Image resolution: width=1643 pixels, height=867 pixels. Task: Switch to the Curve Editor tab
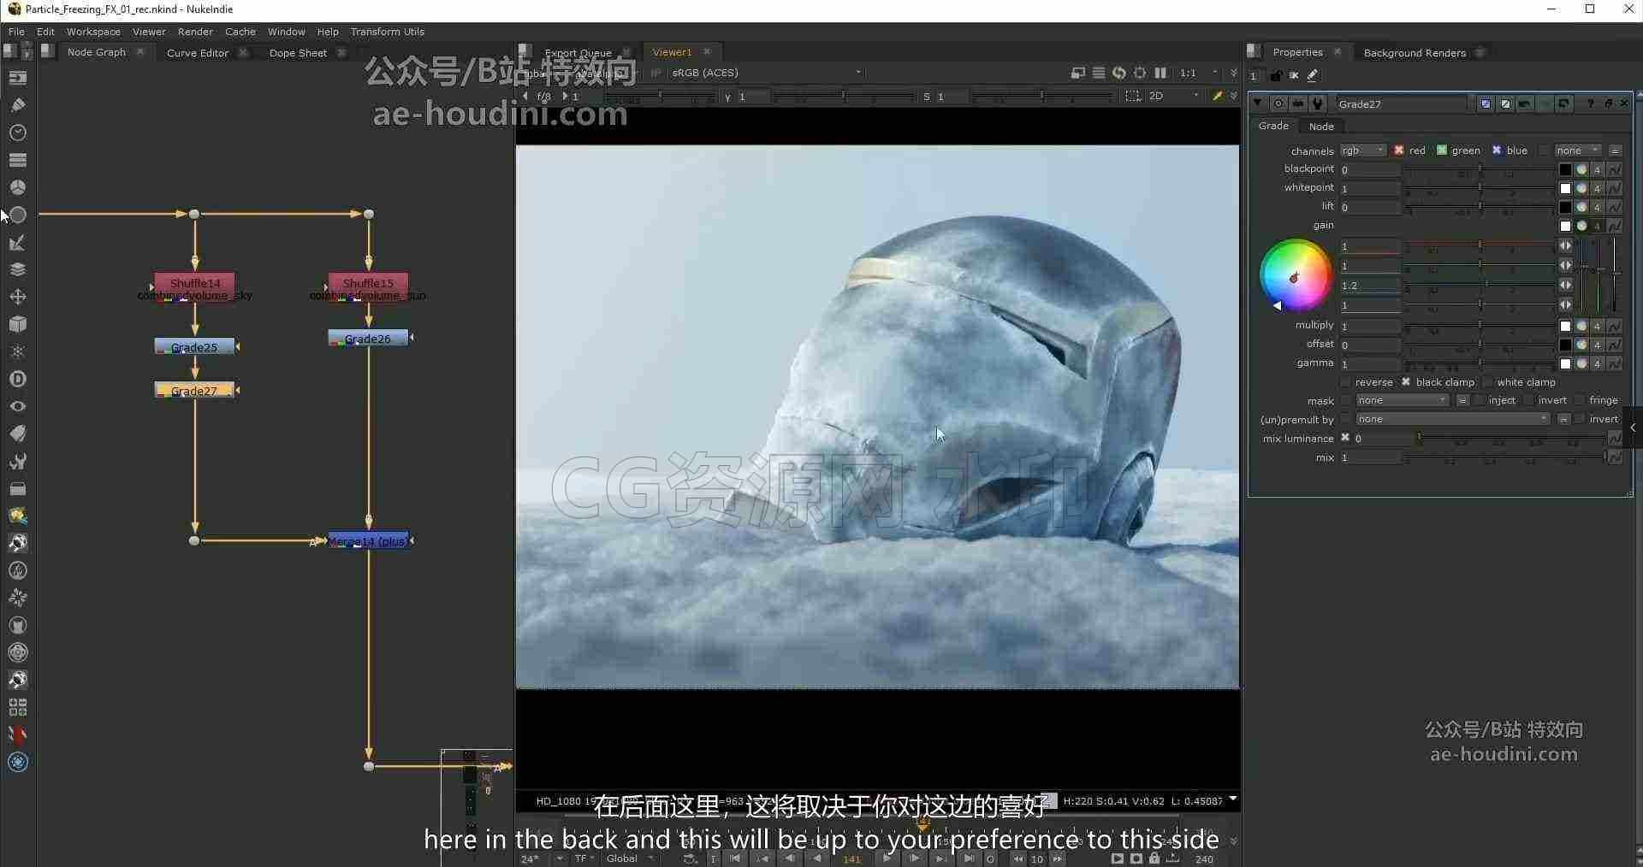pyautogui.click(x=198, y=52)
